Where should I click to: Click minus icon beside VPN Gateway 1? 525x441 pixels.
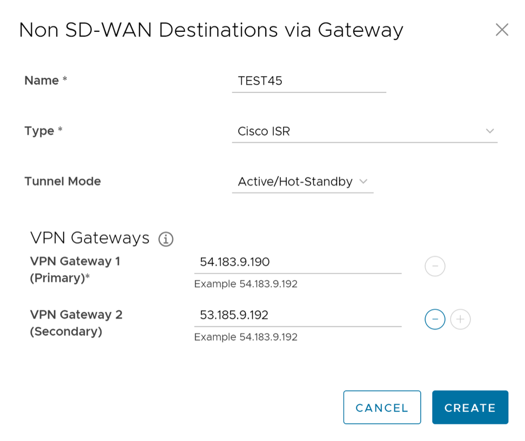pos(435,266)
